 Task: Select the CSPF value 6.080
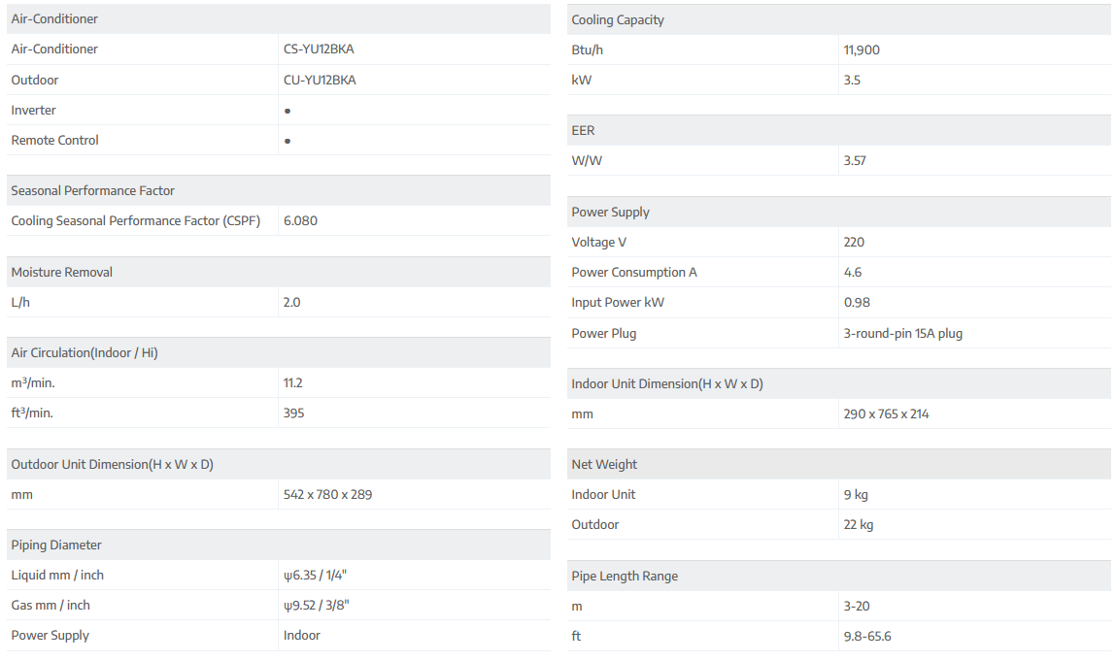pyautogui.click(x=300, y=221)
